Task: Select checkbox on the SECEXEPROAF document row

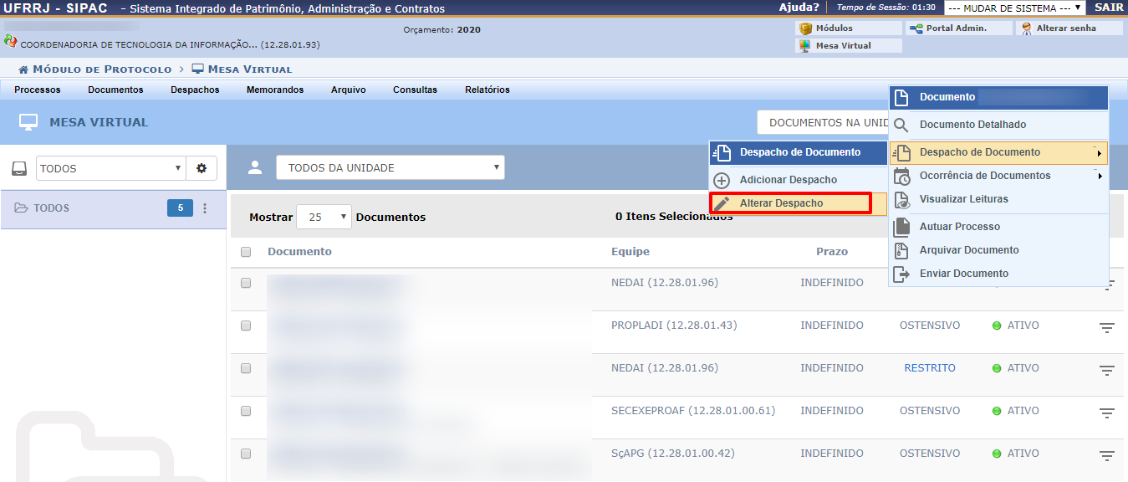Action: coord(246,411)
